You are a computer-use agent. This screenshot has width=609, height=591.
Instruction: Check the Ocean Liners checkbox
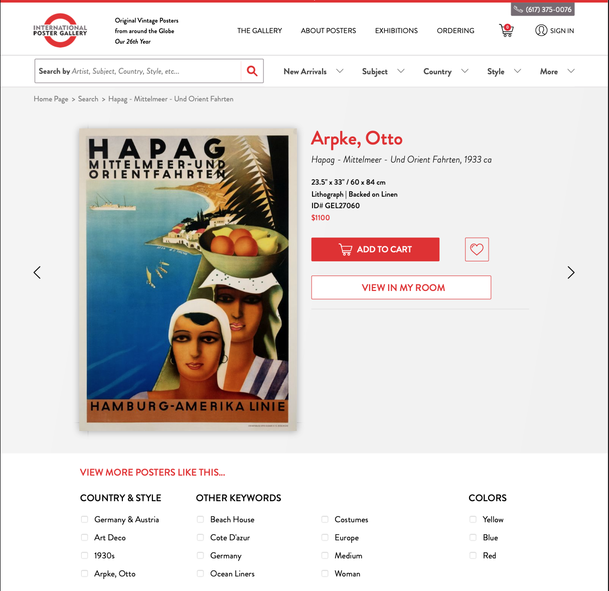pos(201,573)
